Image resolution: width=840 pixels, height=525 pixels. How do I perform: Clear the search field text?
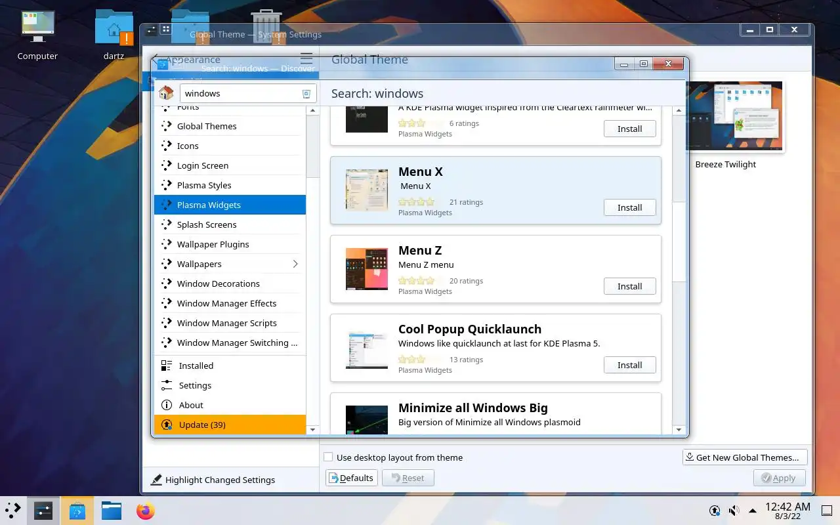[306, 94]
